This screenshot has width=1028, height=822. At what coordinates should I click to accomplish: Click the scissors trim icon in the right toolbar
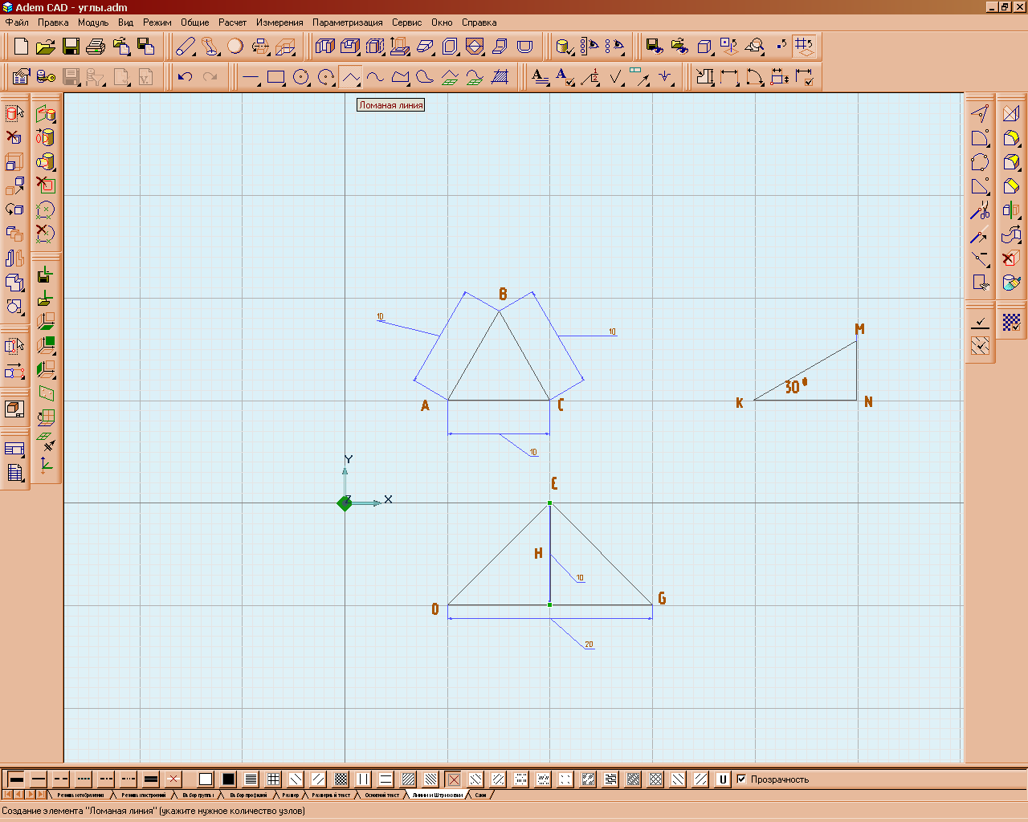(980, 212)
